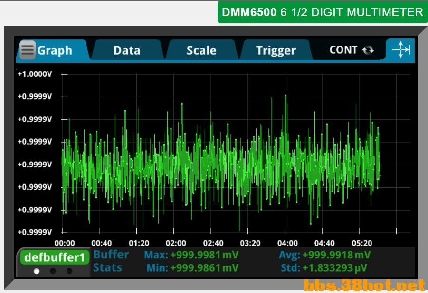This screenshot has height=293, width=428.
Task: Open the hamburger menu icon
Action: pos(28,50)
